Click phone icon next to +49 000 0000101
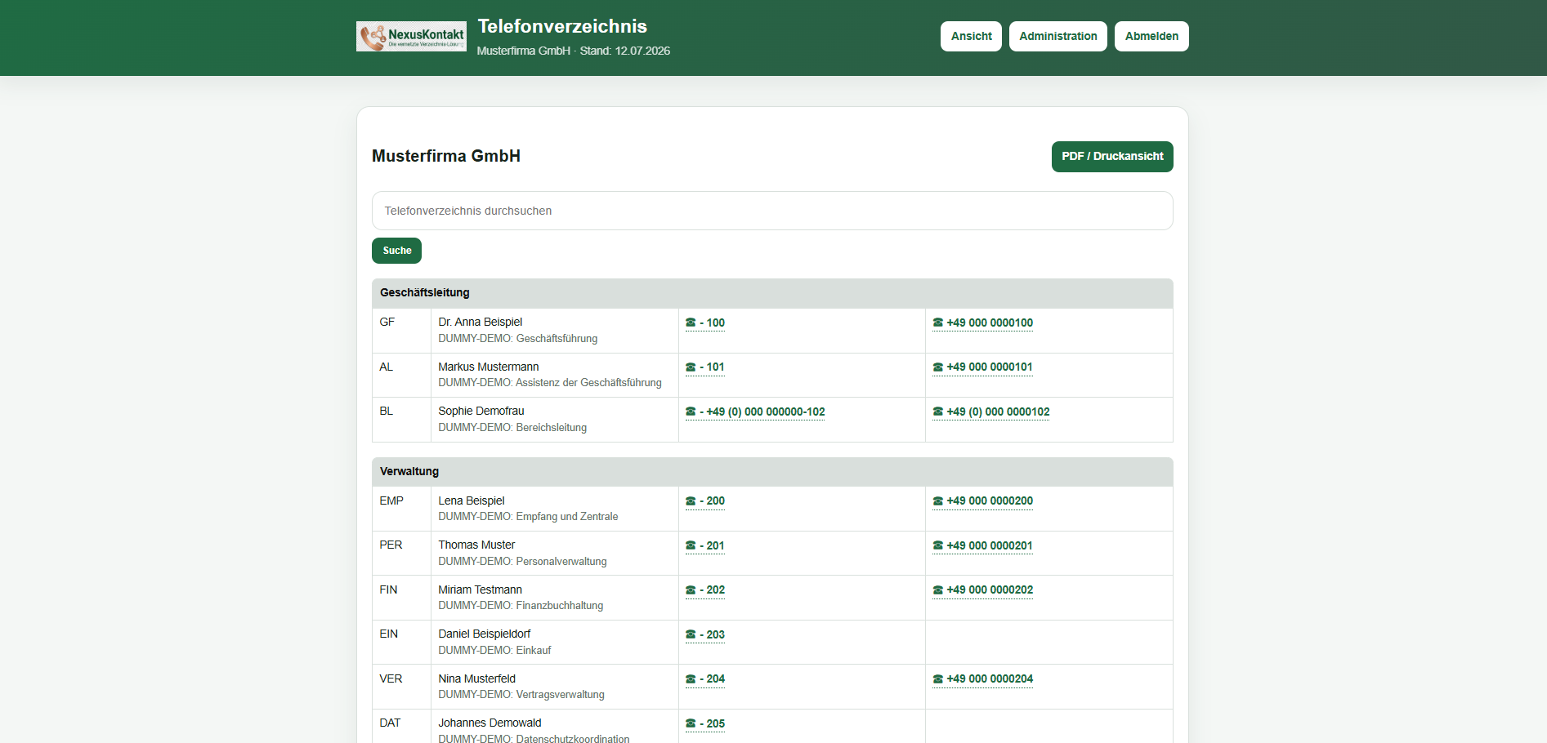Screen dimensions: 1547x743 coord(938,367)
